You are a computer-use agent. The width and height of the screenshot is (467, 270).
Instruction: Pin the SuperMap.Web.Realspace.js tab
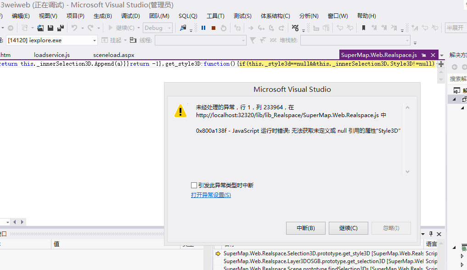(x=424, y=55)
